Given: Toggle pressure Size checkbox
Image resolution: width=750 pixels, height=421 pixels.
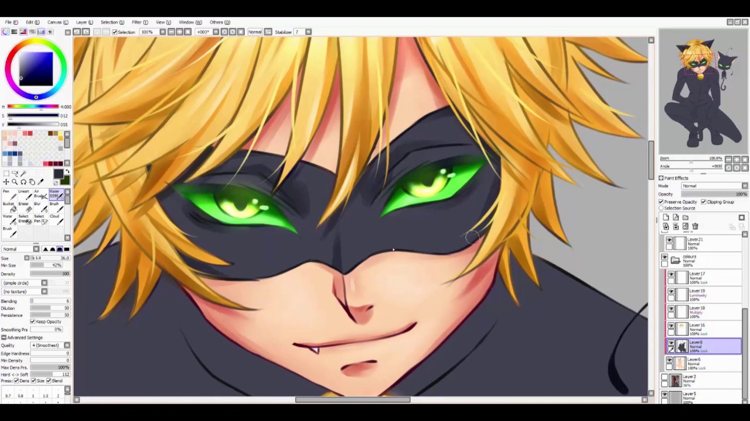Looking at the screenshot, I should coord(34,381).
